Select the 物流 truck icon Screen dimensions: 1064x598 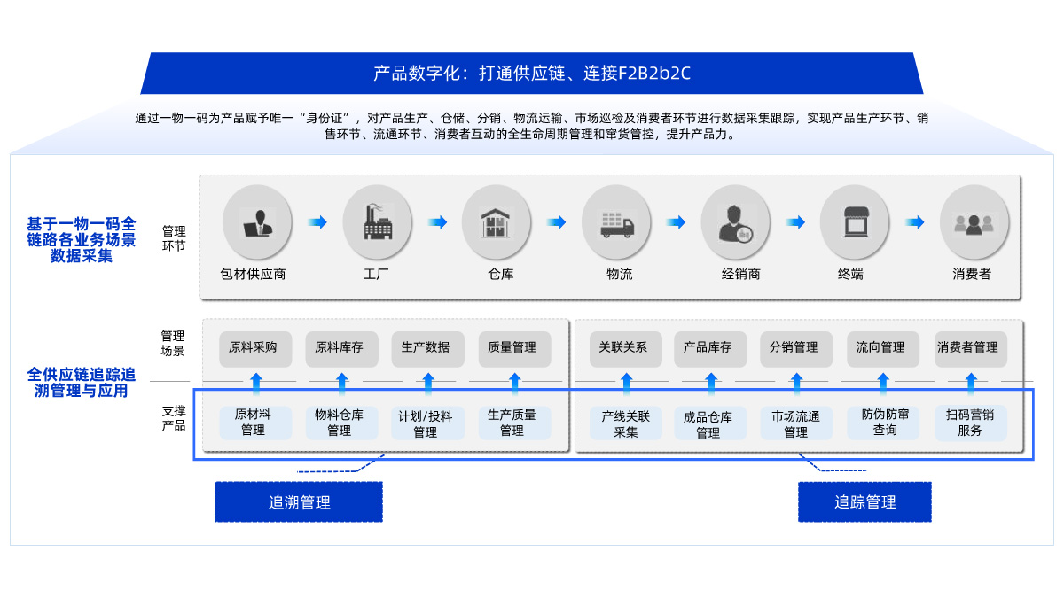616,221
